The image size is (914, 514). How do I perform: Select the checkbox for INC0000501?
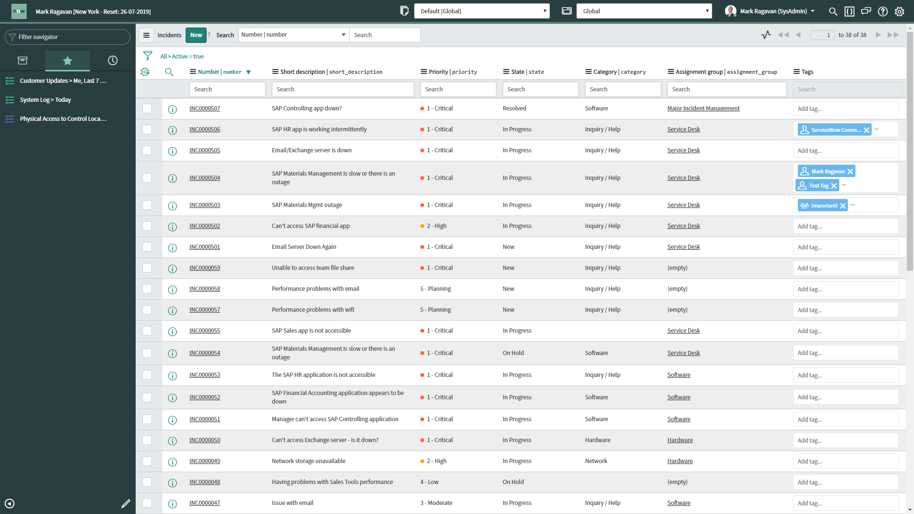click(x=147, y=247)
